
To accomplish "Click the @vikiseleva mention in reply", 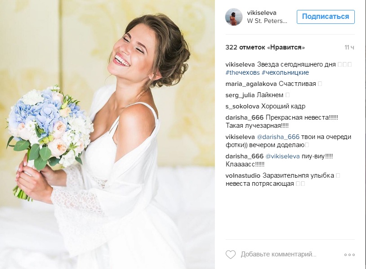I will (x=282, y=156).
